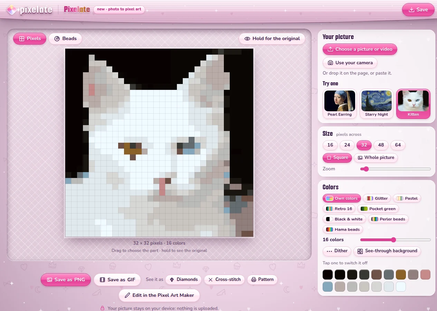Switch off the golden brown color swatch

[x=401, y=275]
